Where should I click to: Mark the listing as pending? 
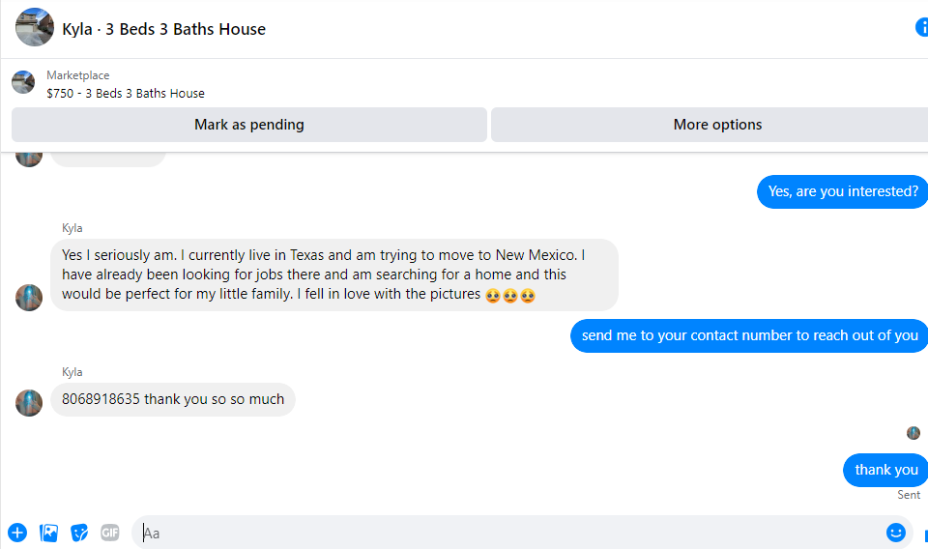[x=249, y=125]
